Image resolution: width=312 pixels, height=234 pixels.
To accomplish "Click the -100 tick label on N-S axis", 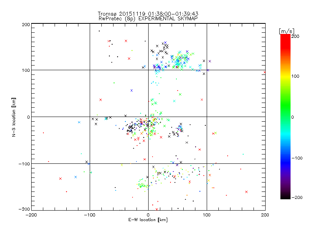I will [x=24, y=164].
